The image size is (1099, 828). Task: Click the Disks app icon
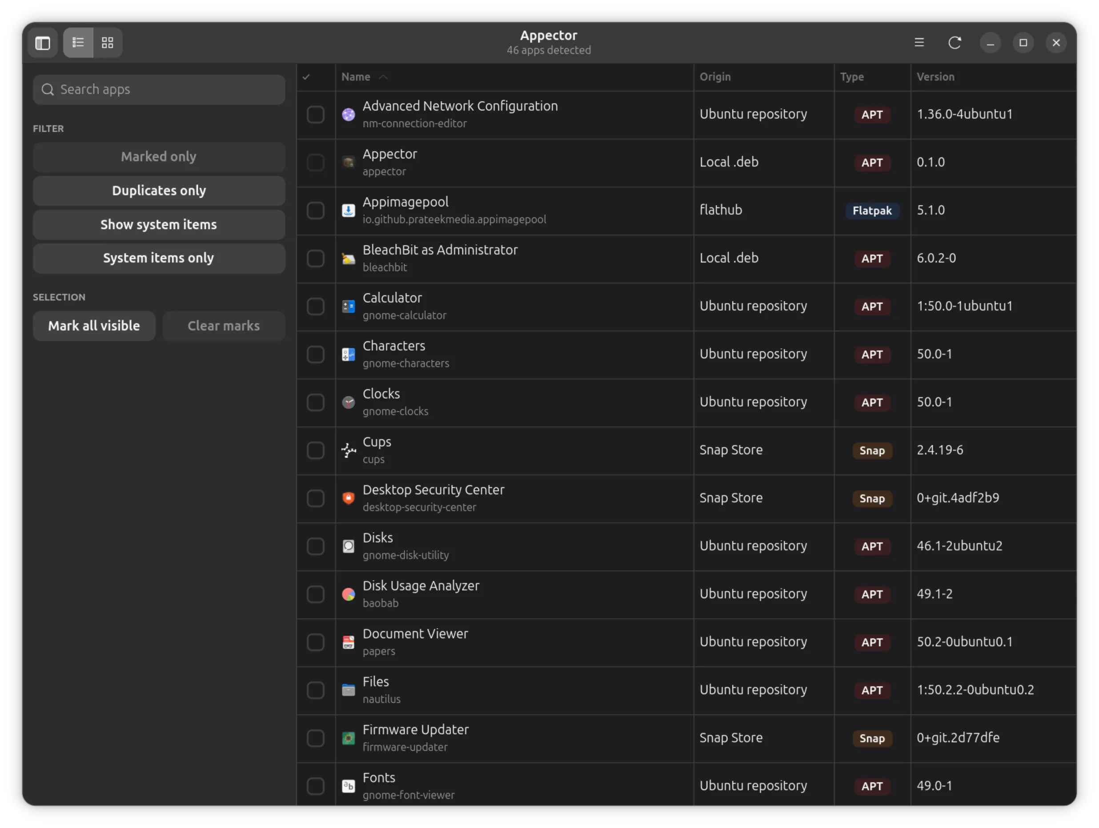coord(349,546)
